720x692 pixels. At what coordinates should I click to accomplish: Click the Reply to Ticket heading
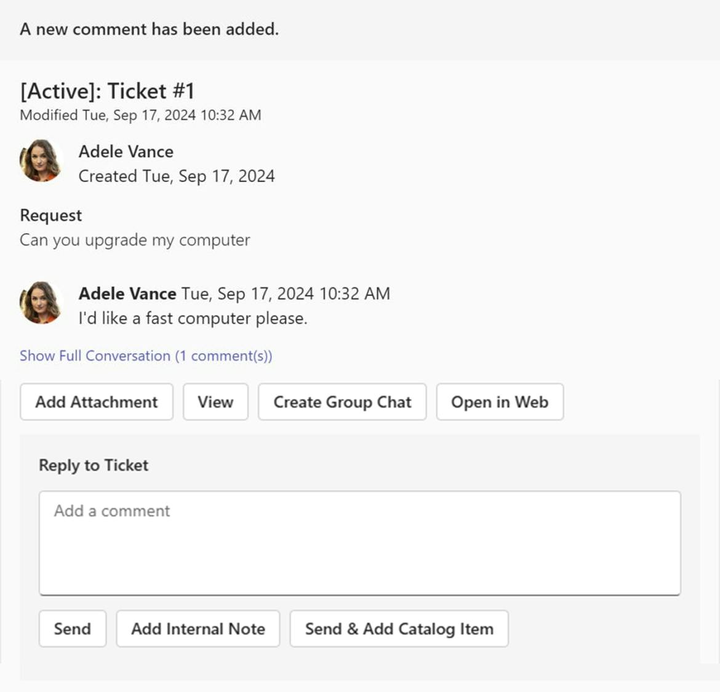94,465
